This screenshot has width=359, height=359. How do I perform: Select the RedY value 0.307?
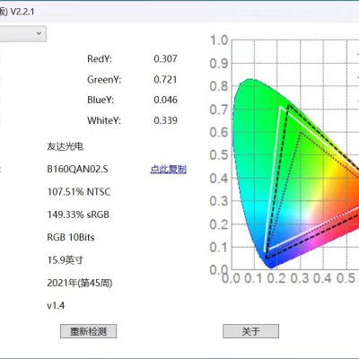(165, 58)
